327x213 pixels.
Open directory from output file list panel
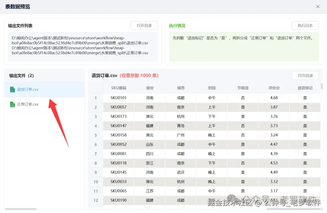pos(144,26)
